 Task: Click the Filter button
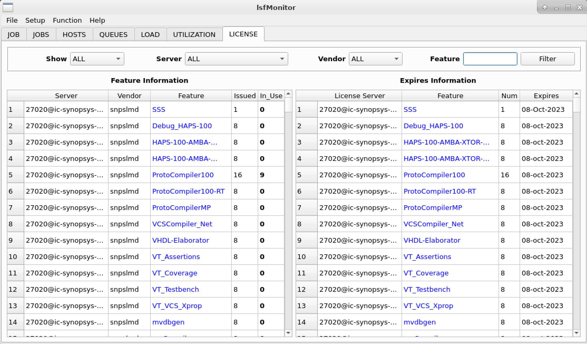(x=547, y=59)
